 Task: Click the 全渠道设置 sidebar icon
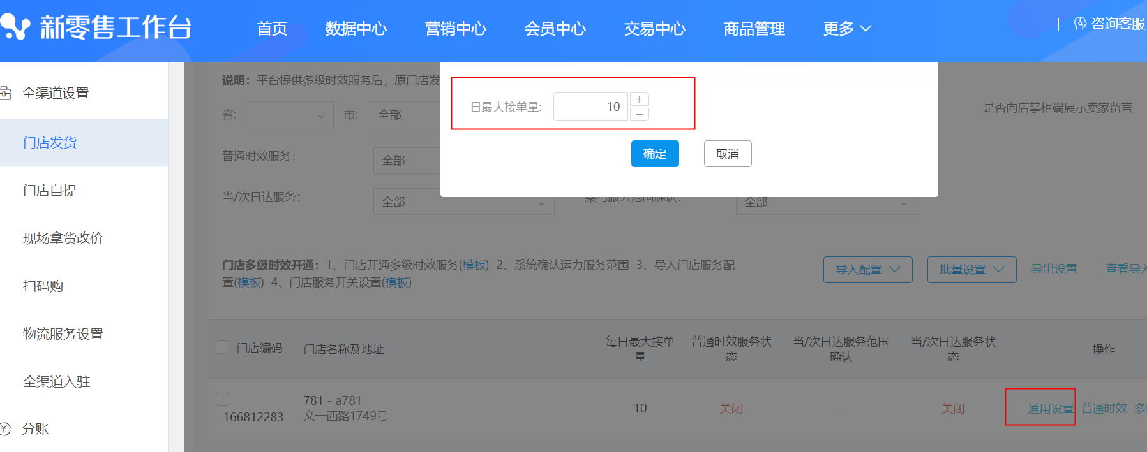coord(6,93)
